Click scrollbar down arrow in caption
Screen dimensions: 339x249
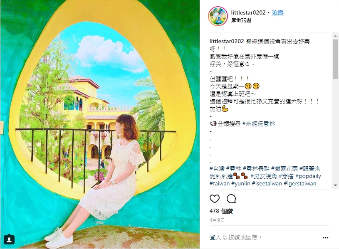pyautogui.click(x=335, y=185)
